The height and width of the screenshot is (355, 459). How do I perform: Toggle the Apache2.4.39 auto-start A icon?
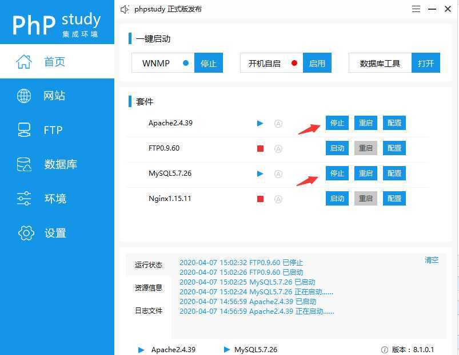pos(278,124)
